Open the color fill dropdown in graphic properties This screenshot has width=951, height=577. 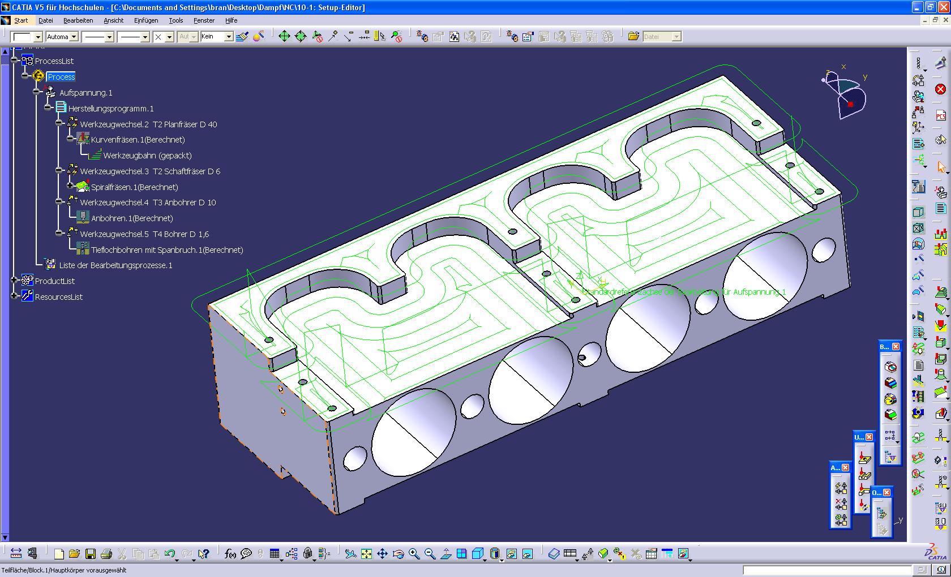pos(38,37)
